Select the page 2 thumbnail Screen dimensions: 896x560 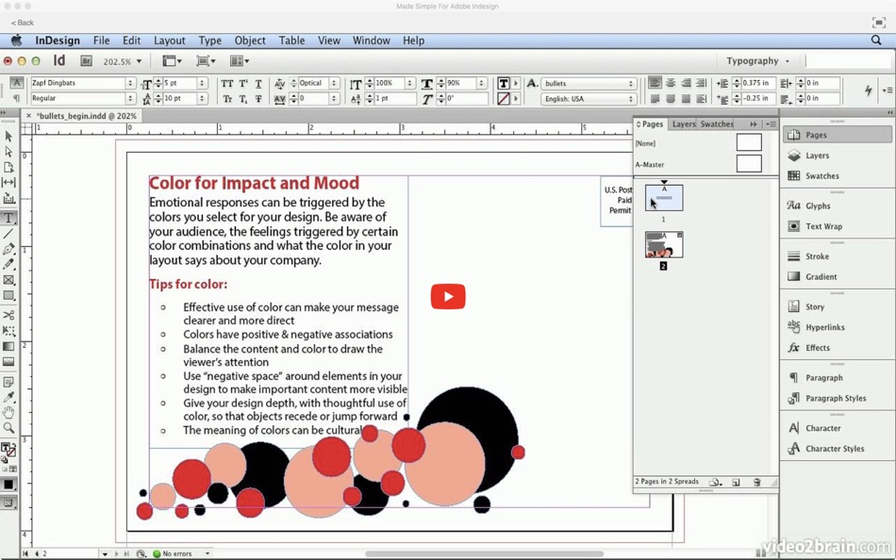point(664,244)
